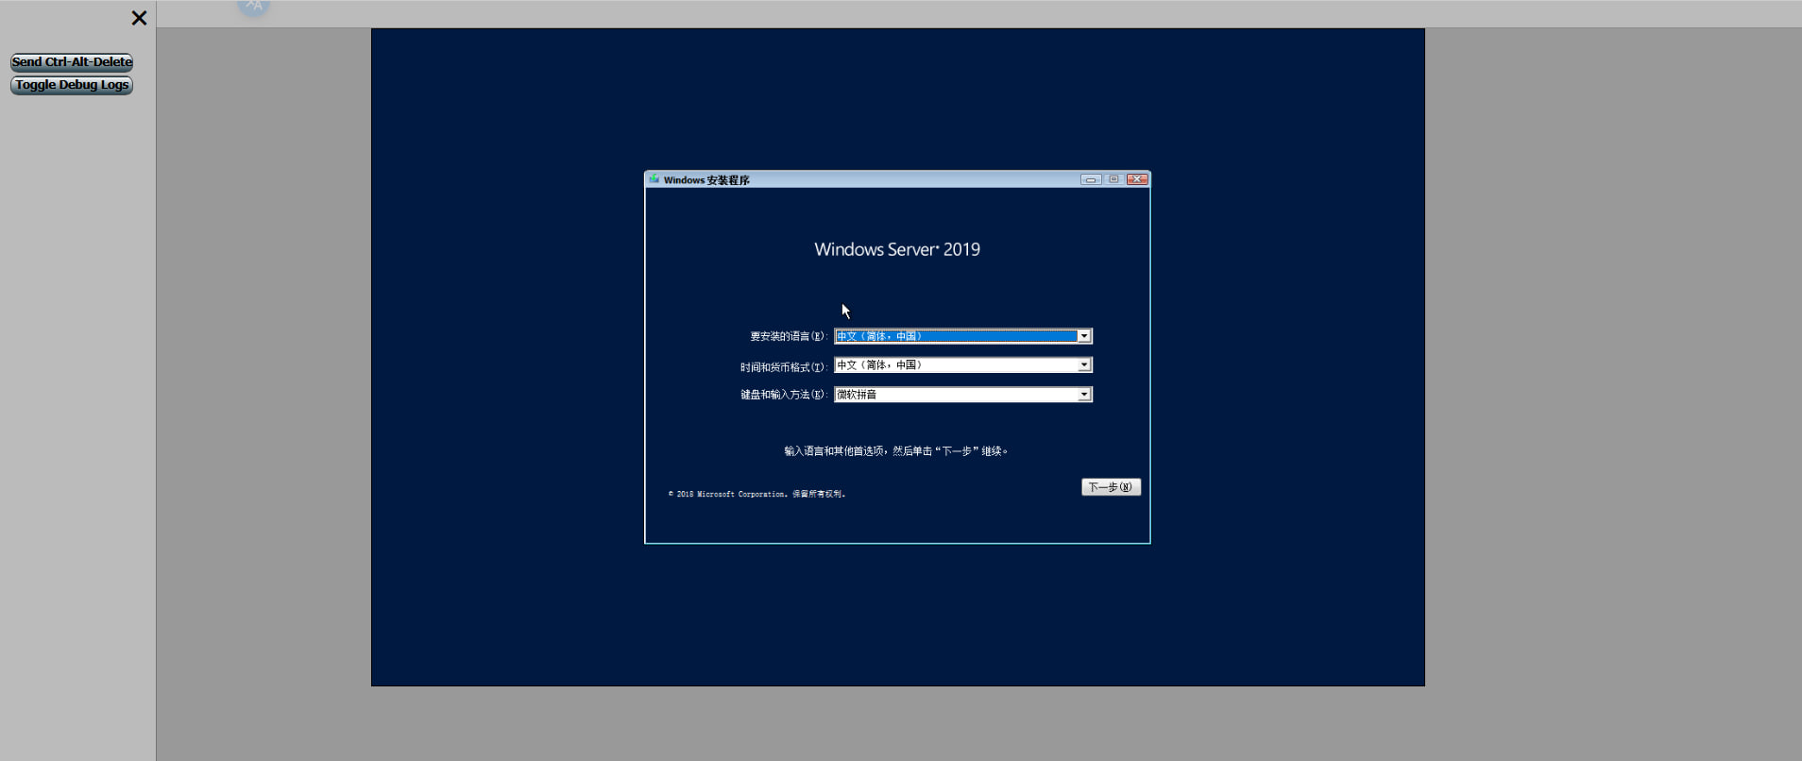1802x761 pixels.
Task: Click the 时间和货币格式 label
Action: tap(784, 366)
